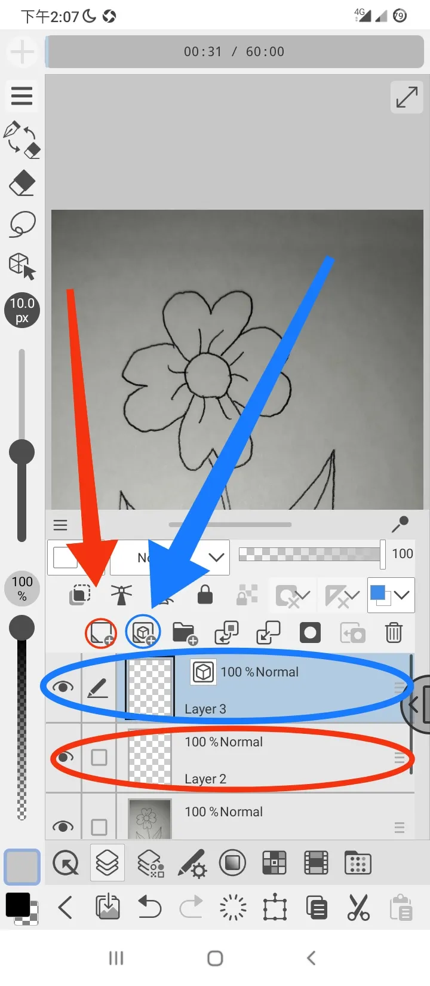Screen dimensions: 430x986
Task: Open the layer color dropdown
Action: click(391, 595)
